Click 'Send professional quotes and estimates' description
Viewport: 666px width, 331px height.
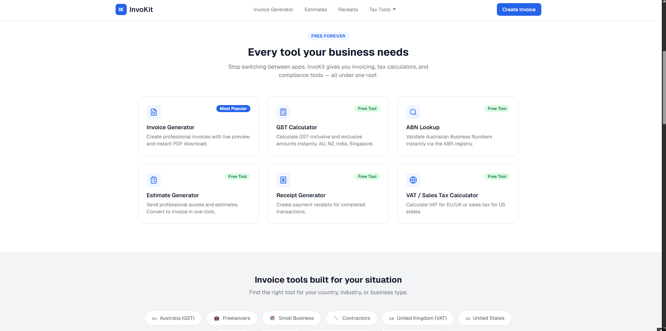pyautogui.click(x=193, y=208)
